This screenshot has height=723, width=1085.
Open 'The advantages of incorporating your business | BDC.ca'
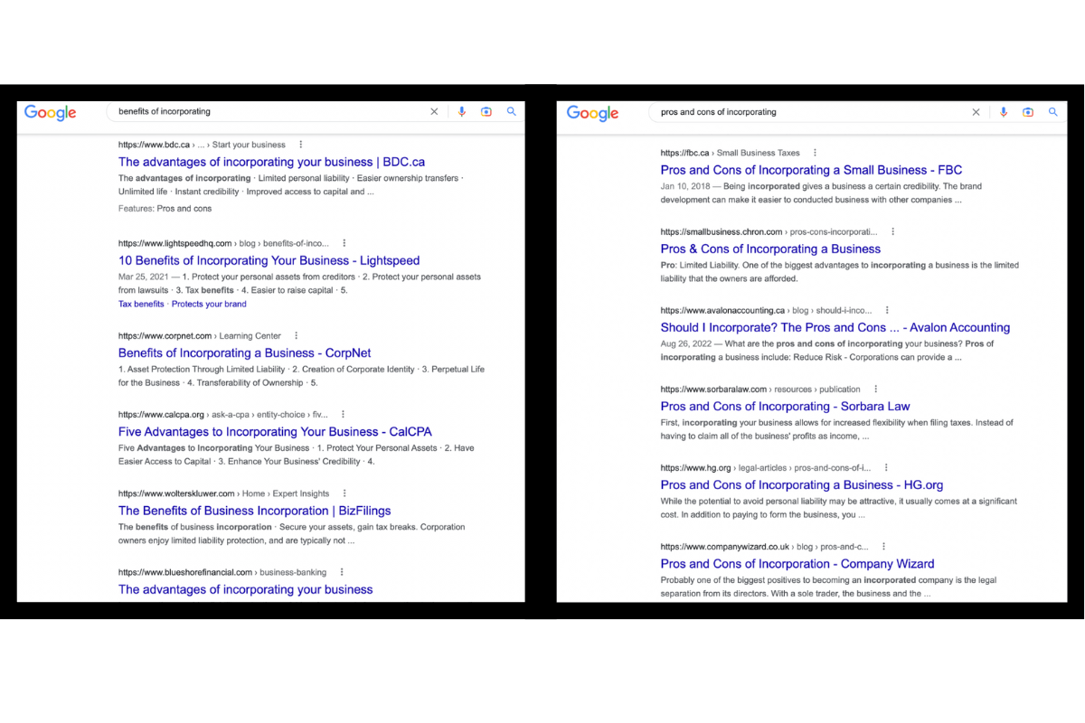tap(271, 162)
